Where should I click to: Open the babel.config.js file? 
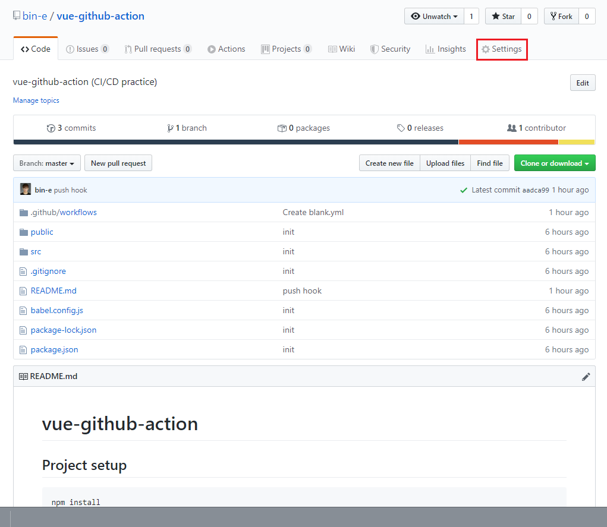click(57, 311)
